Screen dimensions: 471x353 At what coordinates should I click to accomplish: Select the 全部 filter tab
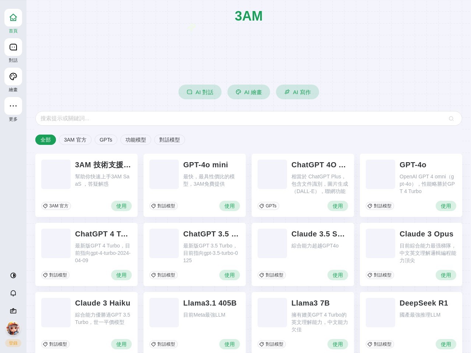point(46,140)
